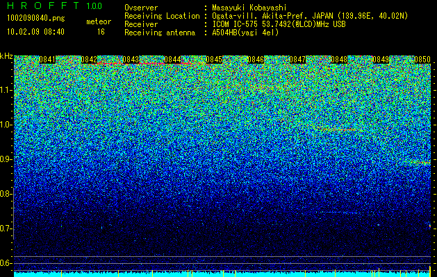Click the 1.0 frequency axis label
Image resolution: width=437 pixels, height=277 pixels.
[6, 125]
